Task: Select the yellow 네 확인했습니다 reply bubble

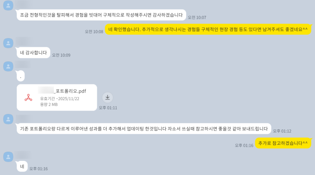Action: point(208,29)
